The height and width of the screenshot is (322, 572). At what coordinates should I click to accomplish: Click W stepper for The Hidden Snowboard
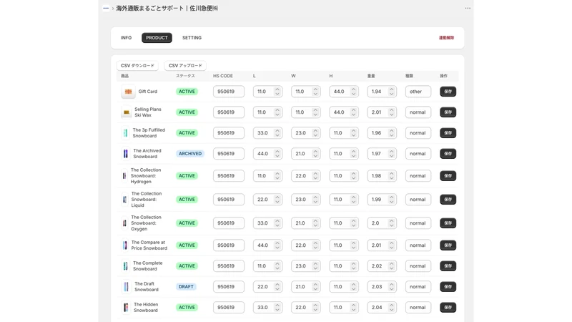tap(315, 308)
